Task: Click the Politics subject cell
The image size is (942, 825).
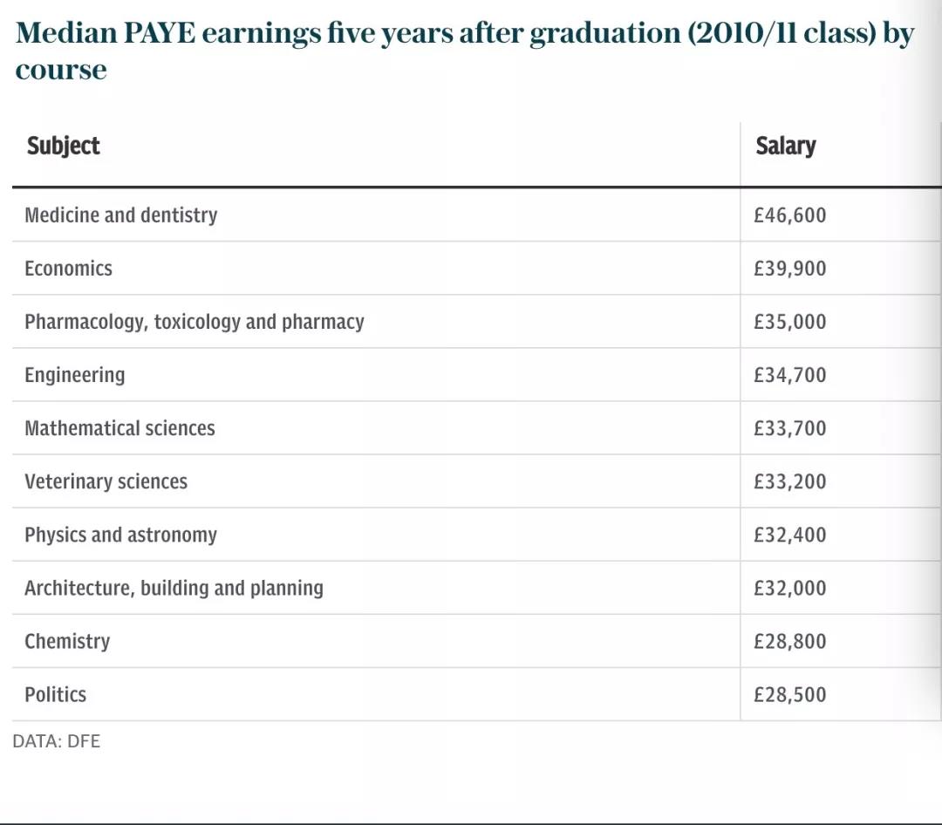Action: [56, 694]
